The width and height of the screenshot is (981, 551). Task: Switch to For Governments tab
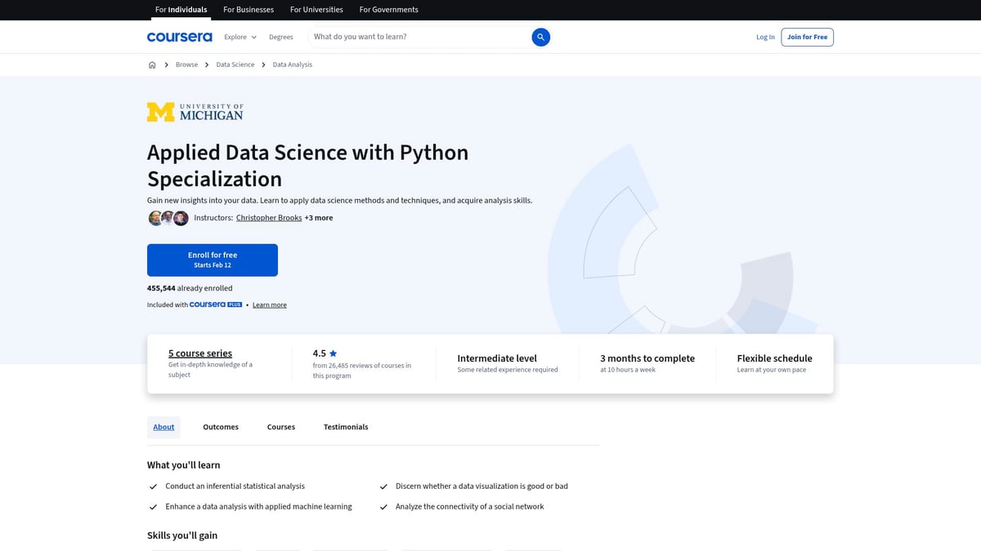click(388, 10)
